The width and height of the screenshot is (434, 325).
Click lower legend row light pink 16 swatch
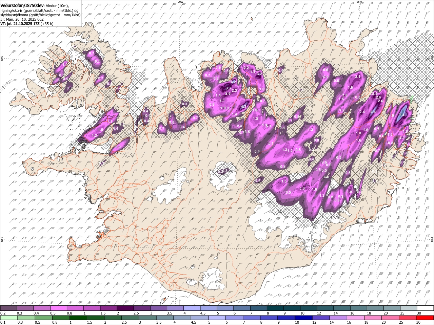355,318
